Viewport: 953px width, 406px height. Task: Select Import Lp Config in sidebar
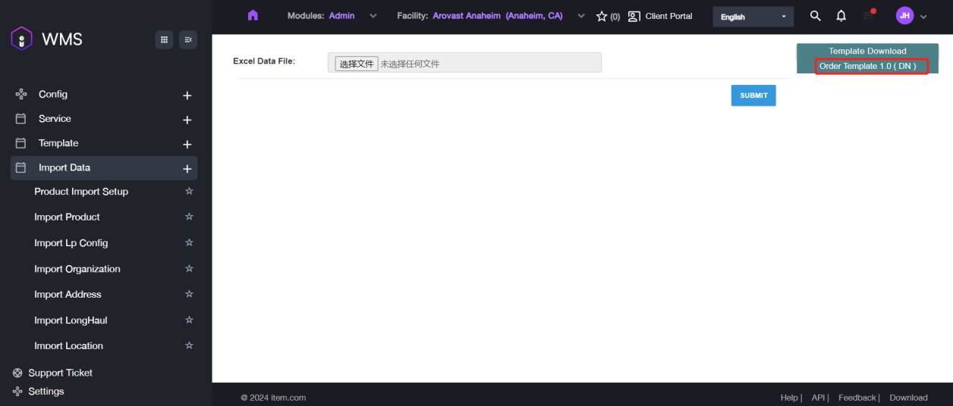pos(71,243)
